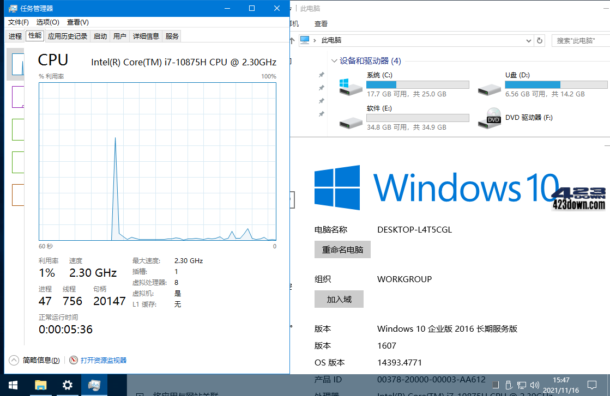
Task: Click the 简略信息 collapse chevron icon
Action: click(14, 360)
